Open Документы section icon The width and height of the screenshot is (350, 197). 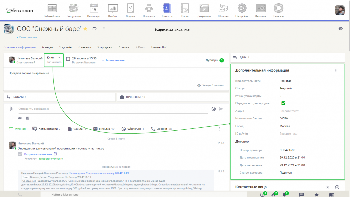204,11
